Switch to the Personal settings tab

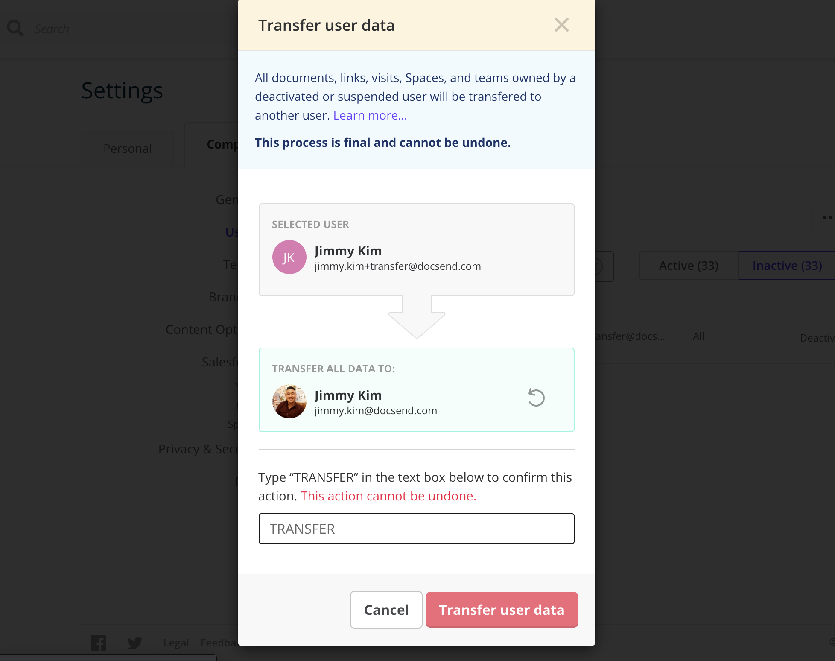tap(127, 148)
